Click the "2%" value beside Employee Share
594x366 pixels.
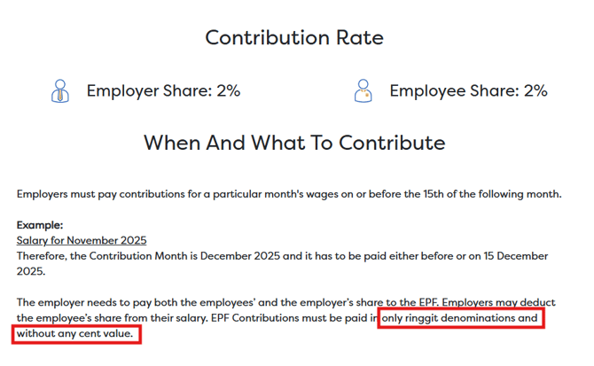tap(535, 90)
